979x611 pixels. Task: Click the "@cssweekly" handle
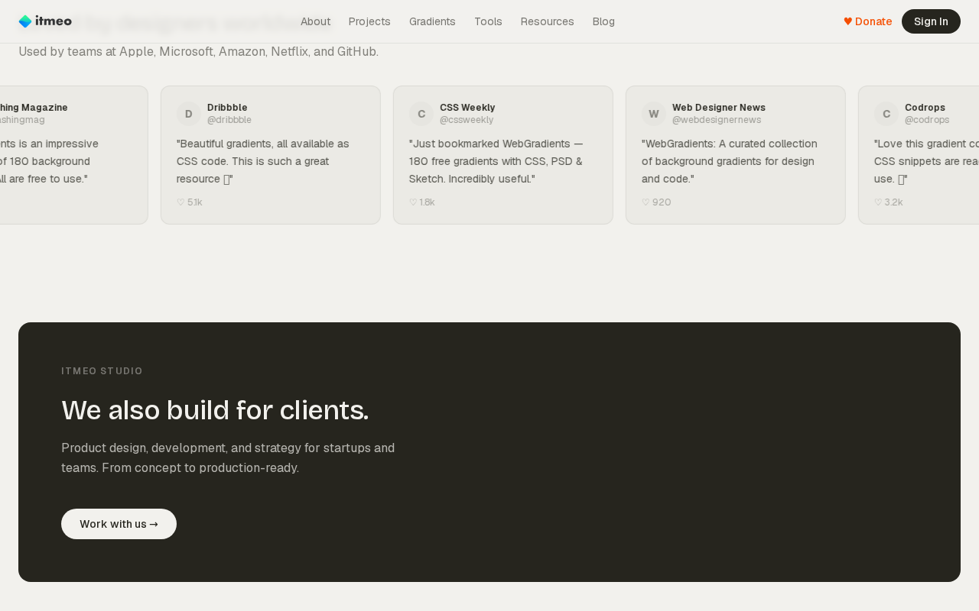click(x=467, y=120)
